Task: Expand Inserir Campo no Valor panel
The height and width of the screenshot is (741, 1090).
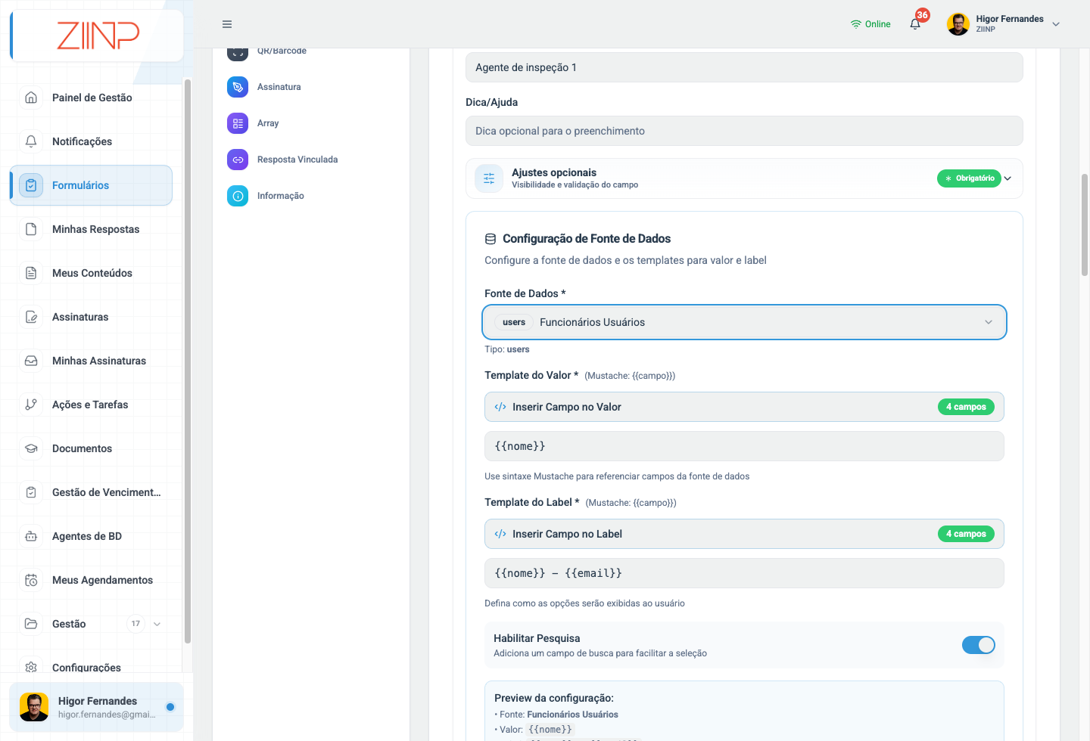Action: (744, 407)
